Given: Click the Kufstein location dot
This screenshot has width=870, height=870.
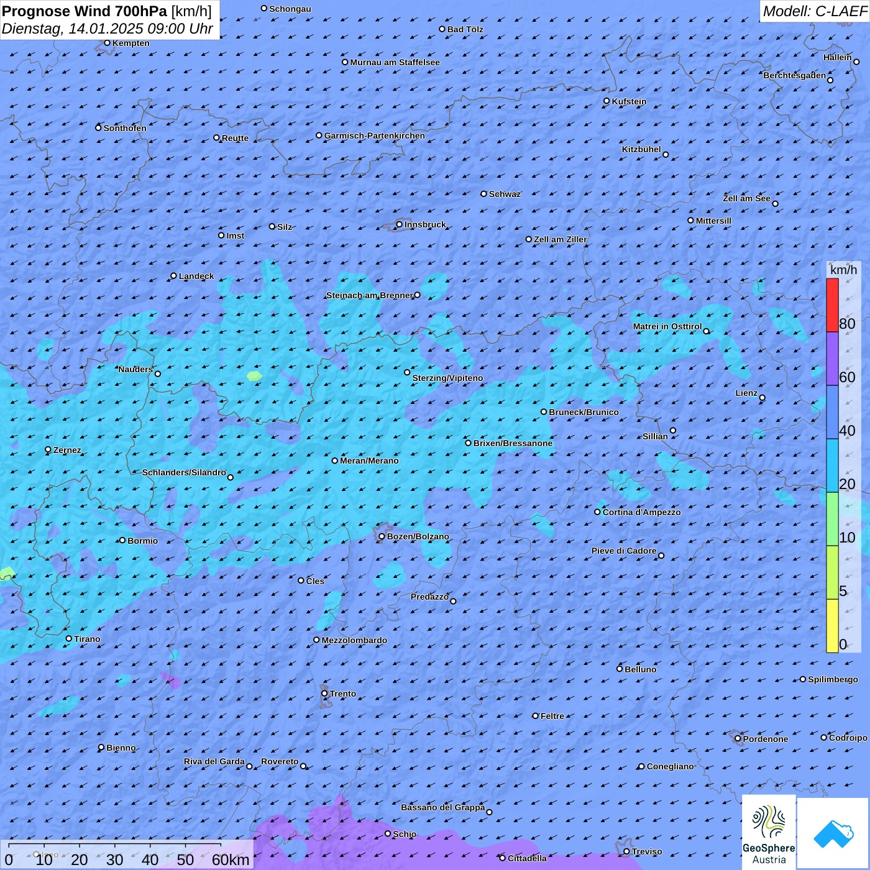Looking at the screenshot, I should click(607, 101).
